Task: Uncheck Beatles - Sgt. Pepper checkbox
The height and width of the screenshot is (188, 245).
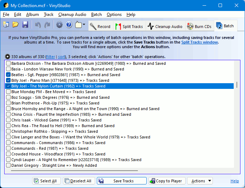Action: [8, 75]
